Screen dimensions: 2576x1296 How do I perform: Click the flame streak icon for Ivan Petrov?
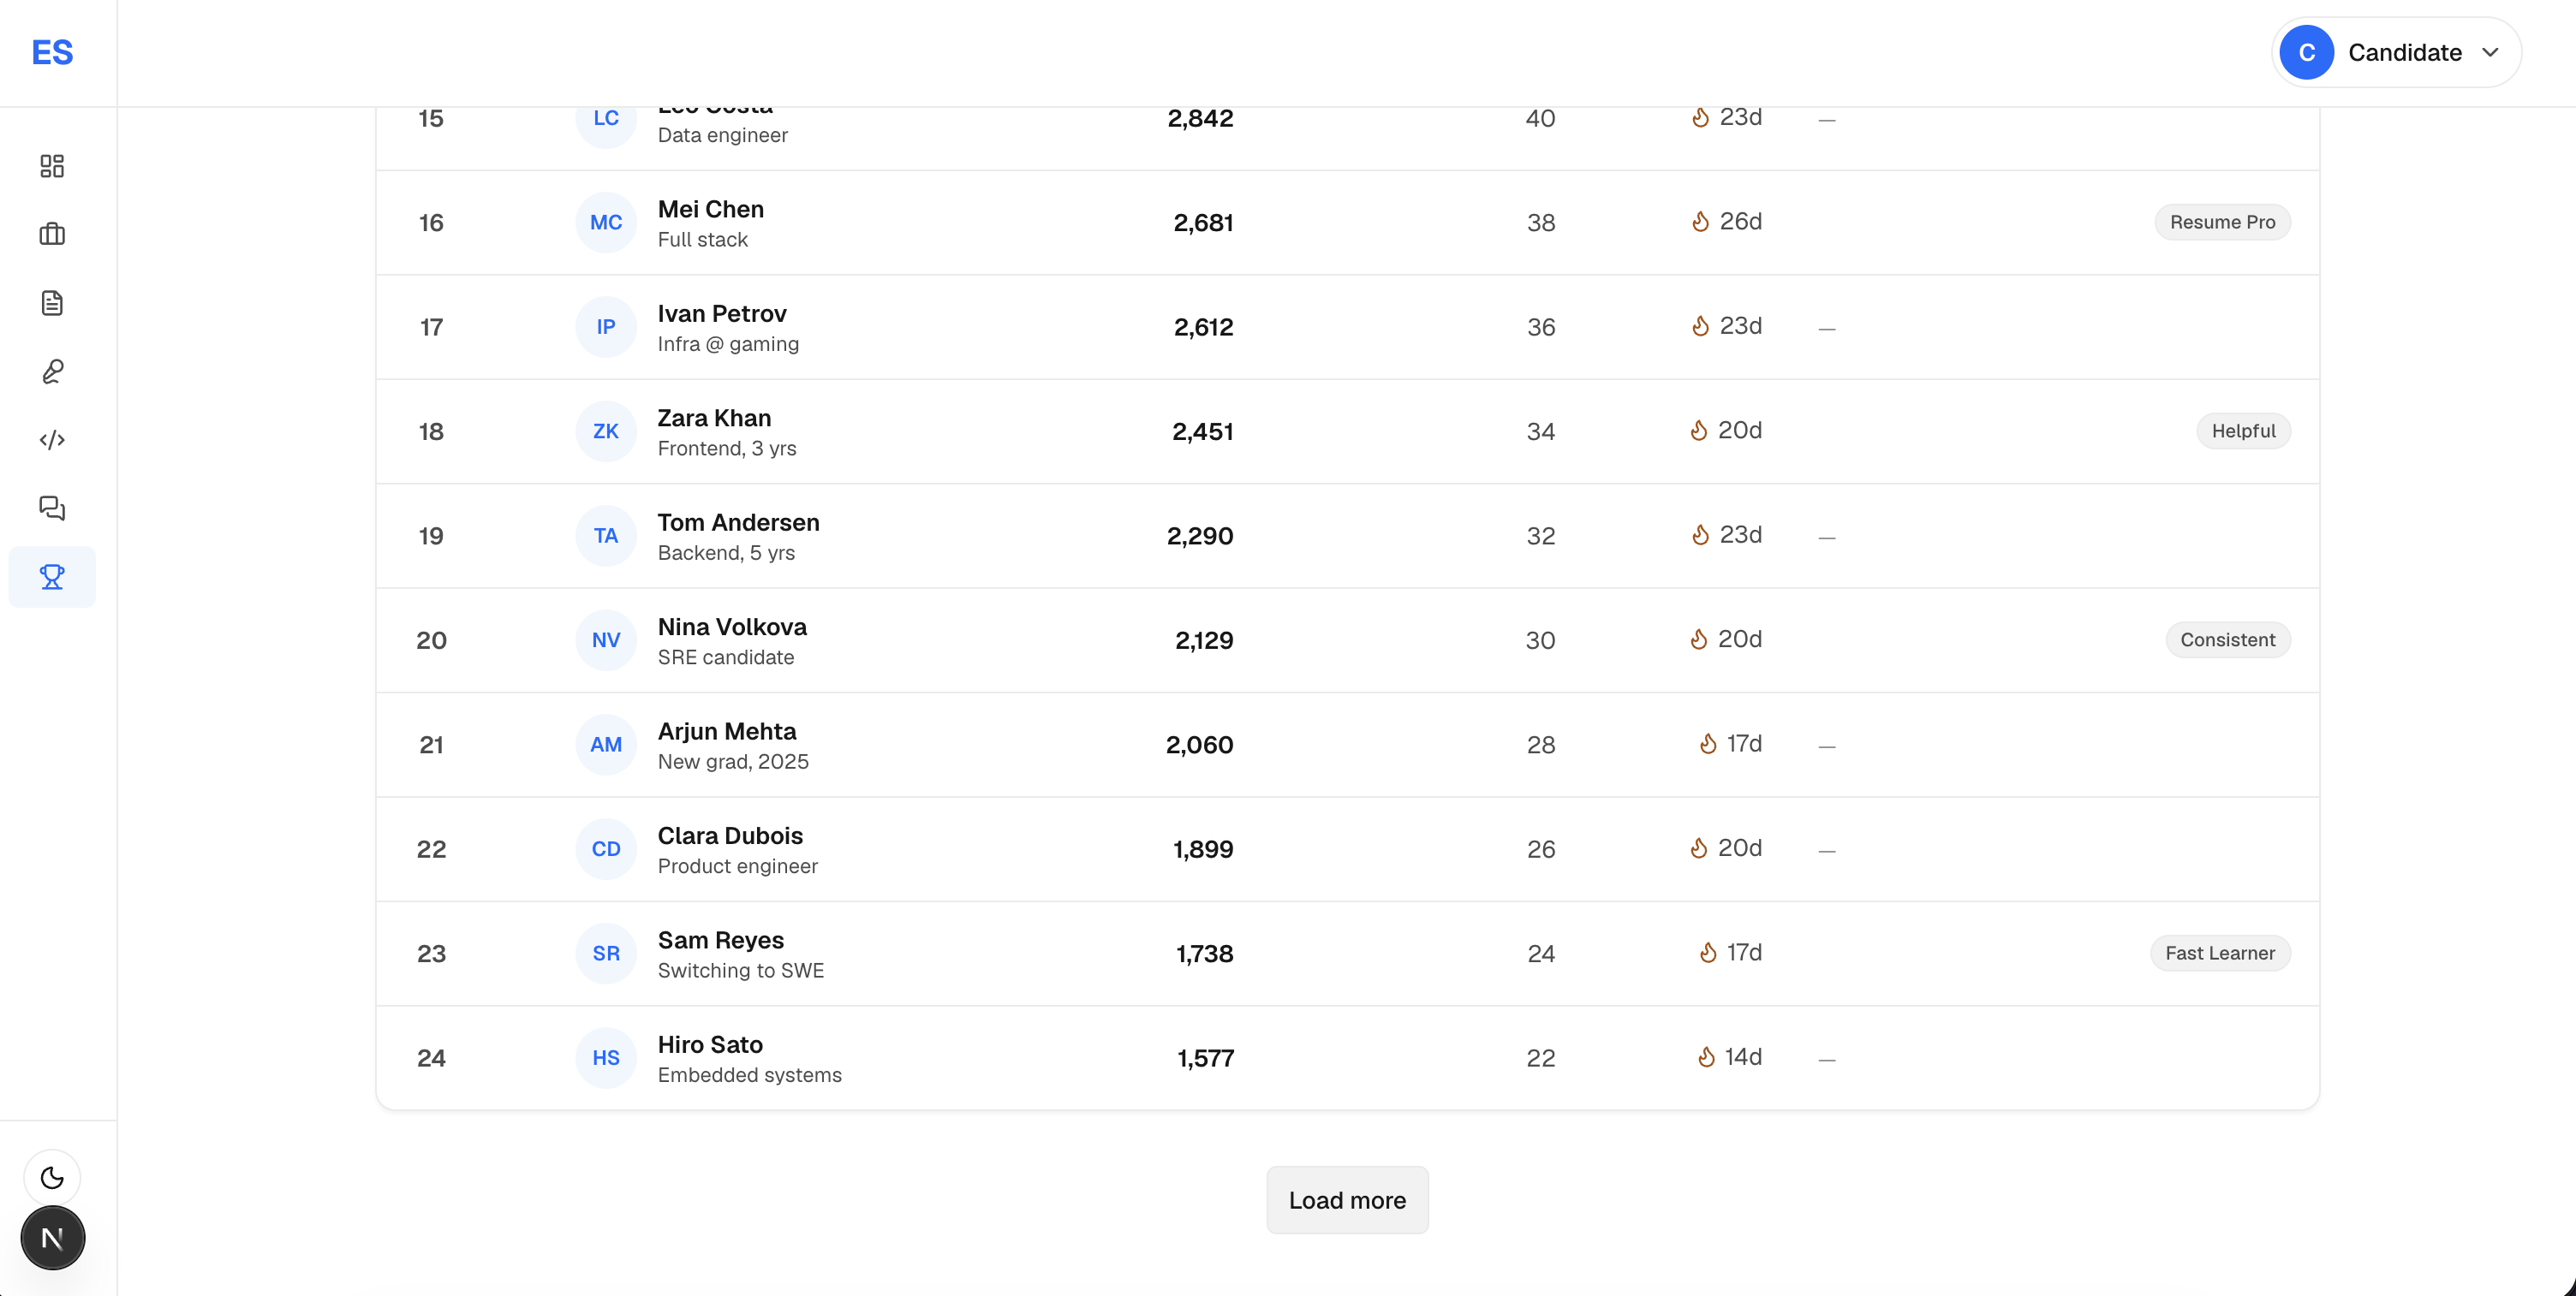(1700, 326)
